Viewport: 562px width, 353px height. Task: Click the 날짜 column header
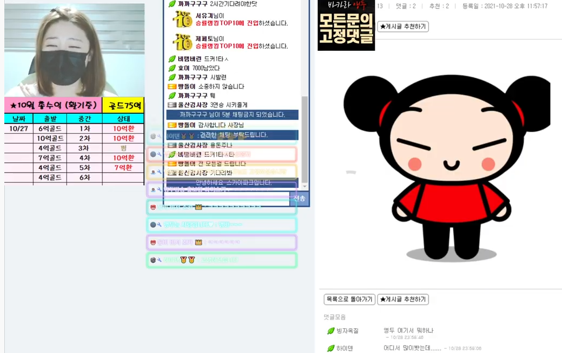coord(18,119)
